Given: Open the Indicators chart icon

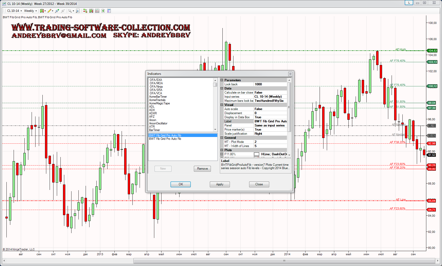Looking at the screenshot, I should pos(97,11).
